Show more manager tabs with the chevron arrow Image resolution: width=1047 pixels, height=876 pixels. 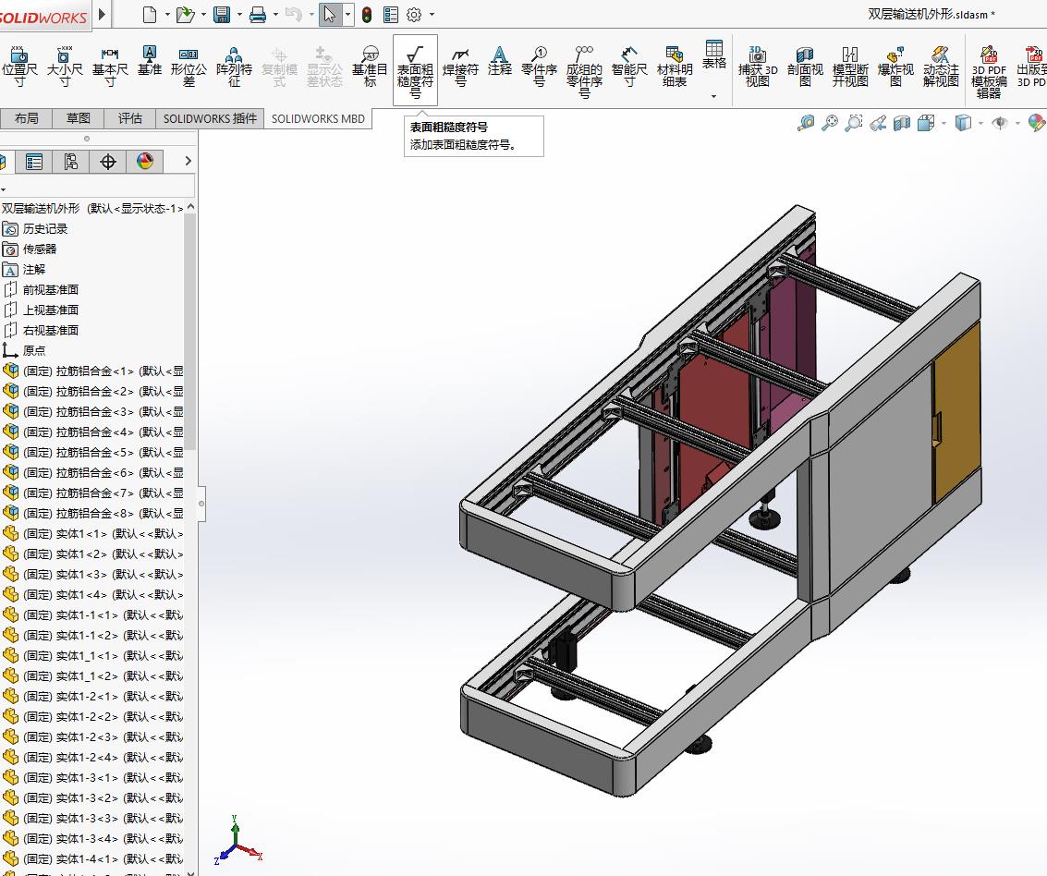coord(189,161)
